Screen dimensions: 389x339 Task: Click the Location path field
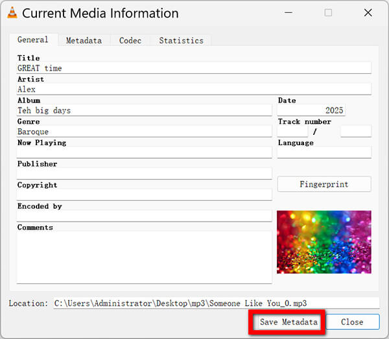217,303
